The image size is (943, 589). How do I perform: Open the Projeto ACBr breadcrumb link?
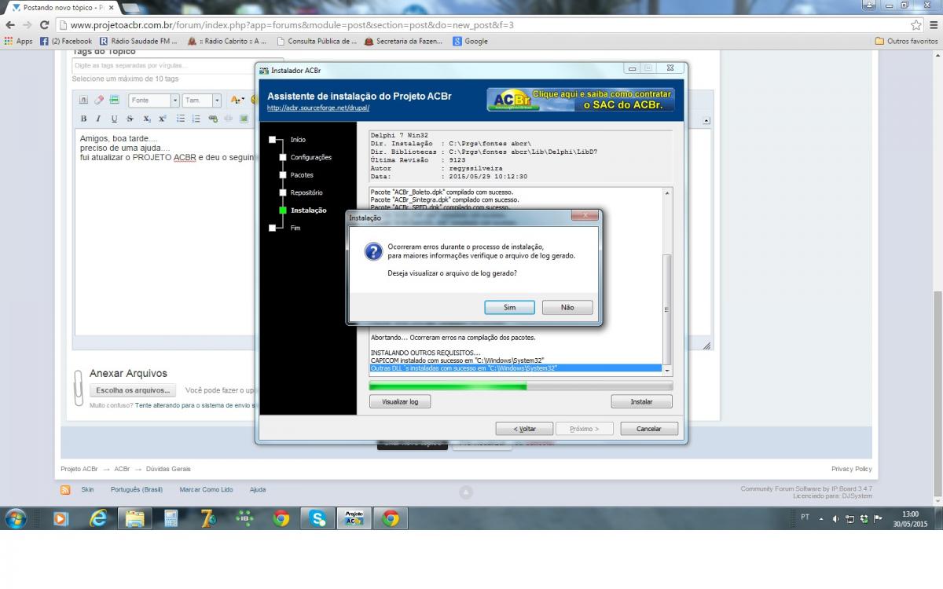(79, 469)
